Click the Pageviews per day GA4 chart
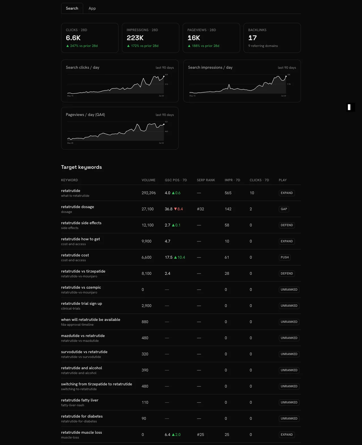Screen dimensions: 362x445 point(120,128)
